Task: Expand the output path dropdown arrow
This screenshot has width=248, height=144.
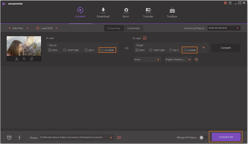Action: coord(111,138)
